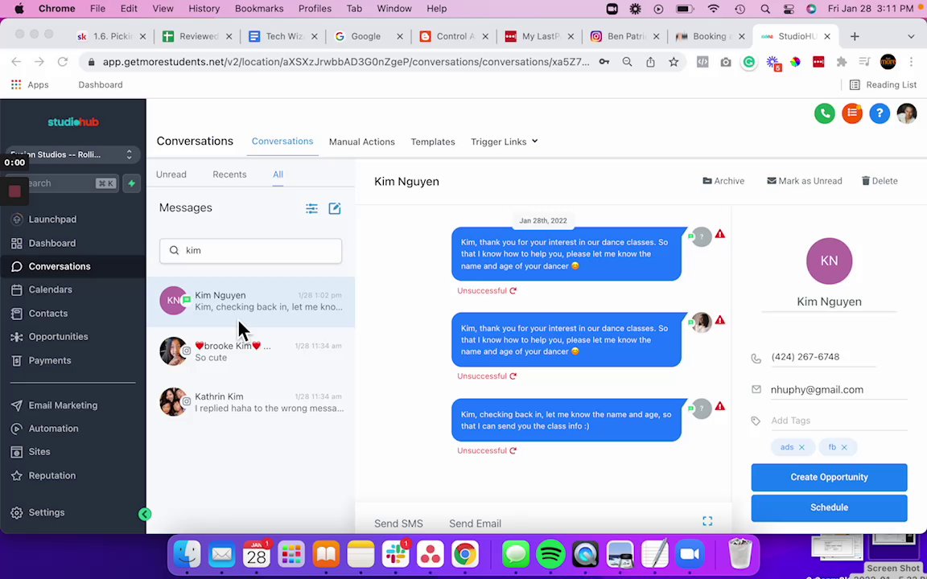The width and height of the screenshot is (927, 579).
Task: Click the Schedule button
Action: point(829,507)
